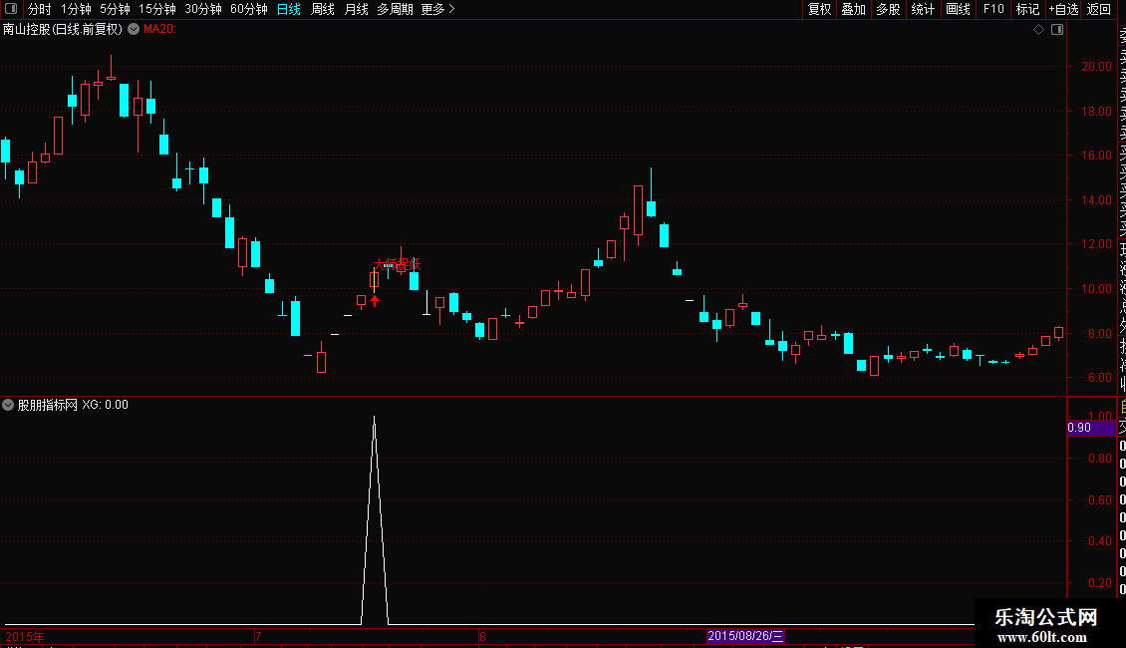Click the 标记 mark button
The width and height of the screenshot is (1126, 648).
1027,9
